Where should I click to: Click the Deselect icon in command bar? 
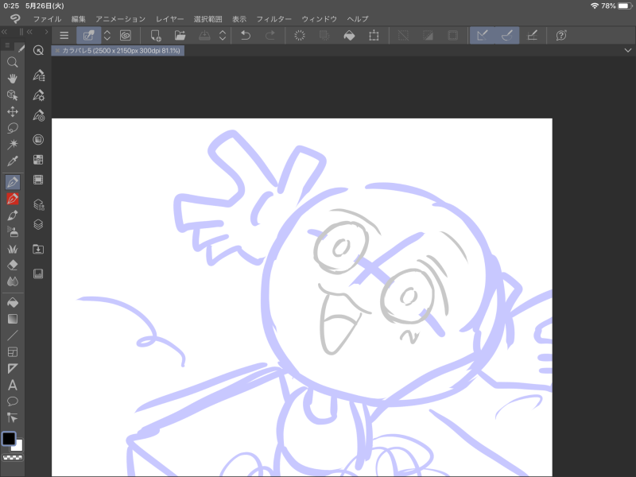pyautogui.click(x=403, y=36)
